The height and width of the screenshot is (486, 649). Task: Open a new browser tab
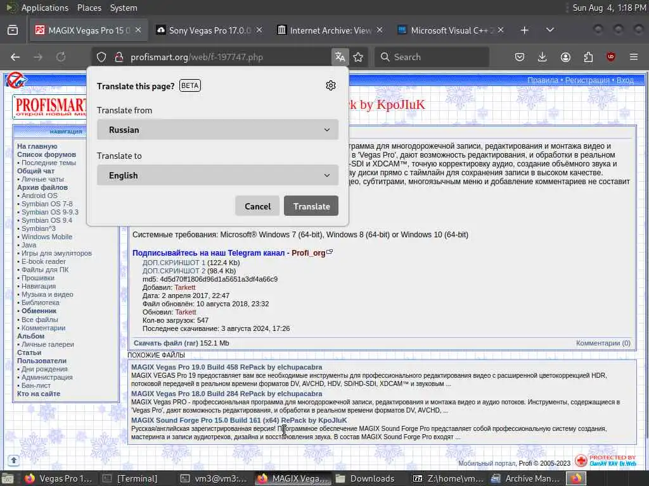524,30
